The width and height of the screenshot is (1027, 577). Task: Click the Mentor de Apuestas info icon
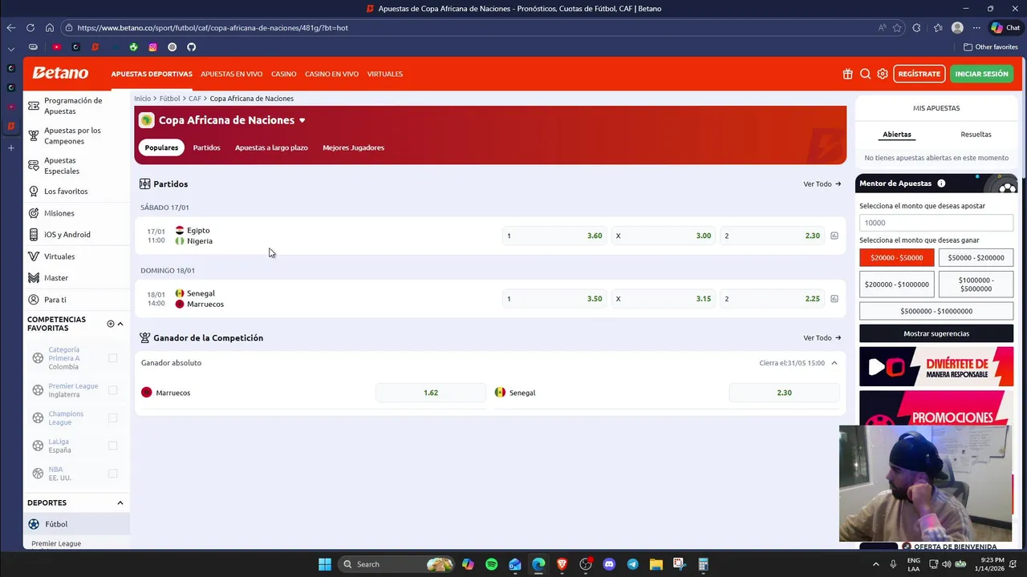[x=941, y=184]
